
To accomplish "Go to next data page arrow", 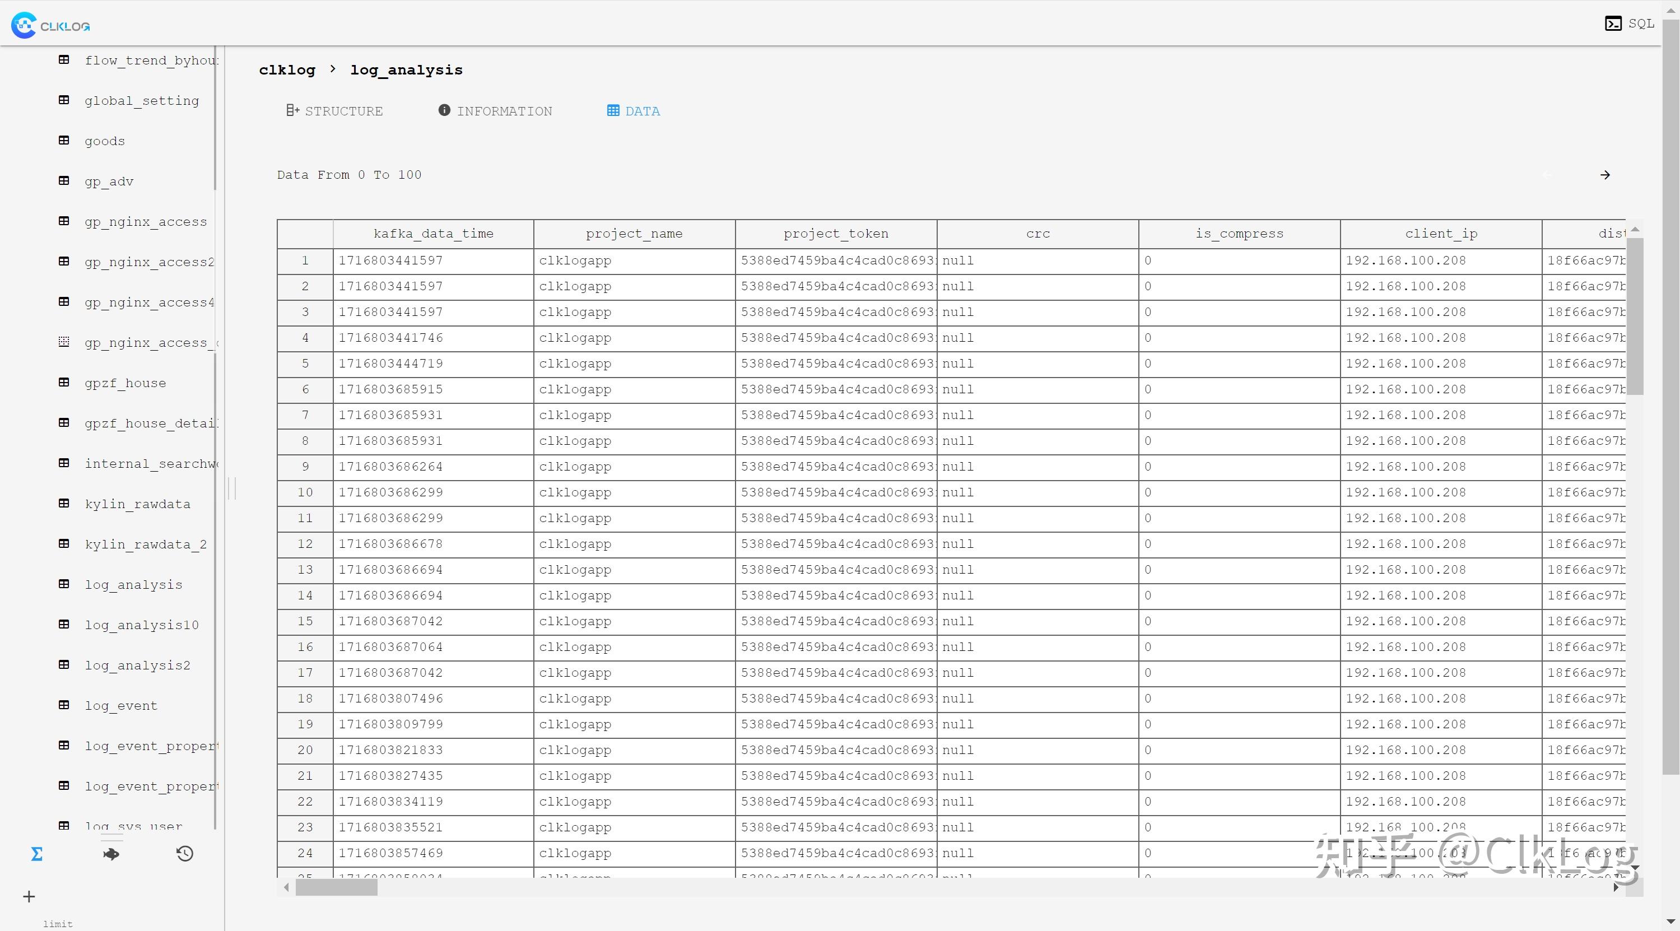I will point(1605,175).
